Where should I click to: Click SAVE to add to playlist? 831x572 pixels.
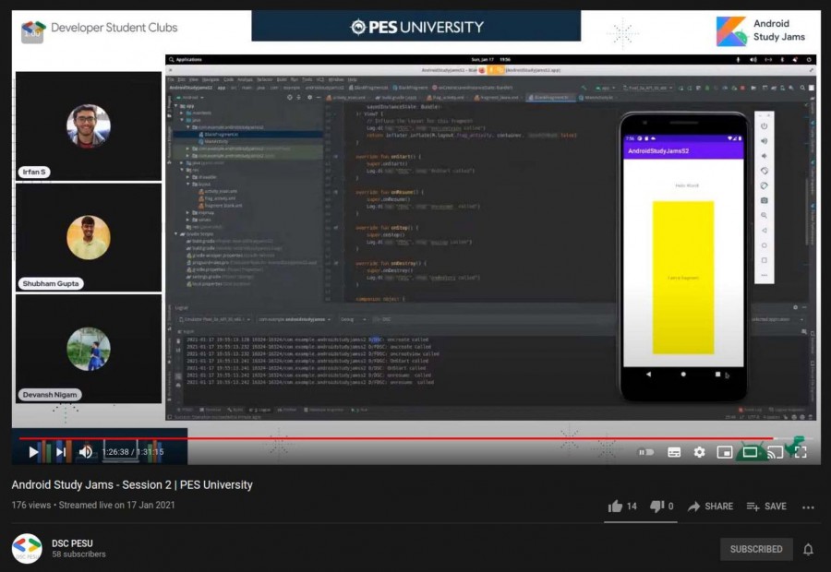click(766, 506)
